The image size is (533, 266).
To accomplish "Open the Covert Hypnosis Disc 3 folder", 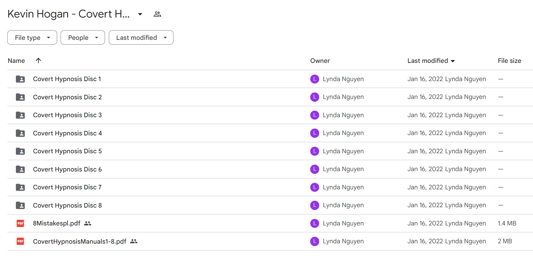I will point(67,115).
